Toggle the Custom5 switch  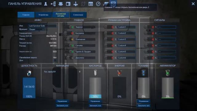coord(109,51)
